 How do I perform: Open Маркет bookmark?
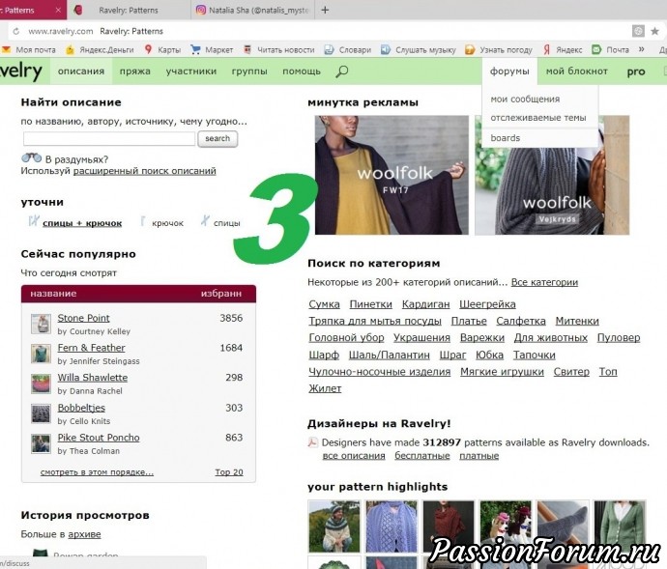(x=212, y=50)
